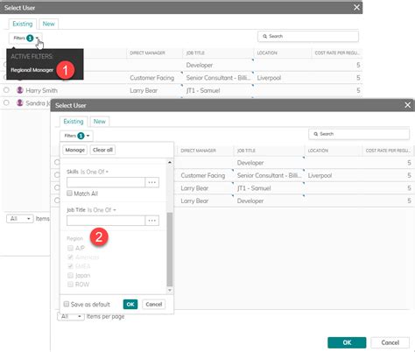This screenshot has width=415, height=352.
Task: Click Sandra's purple user avatar icon
Action: click(x=20, y=102)
